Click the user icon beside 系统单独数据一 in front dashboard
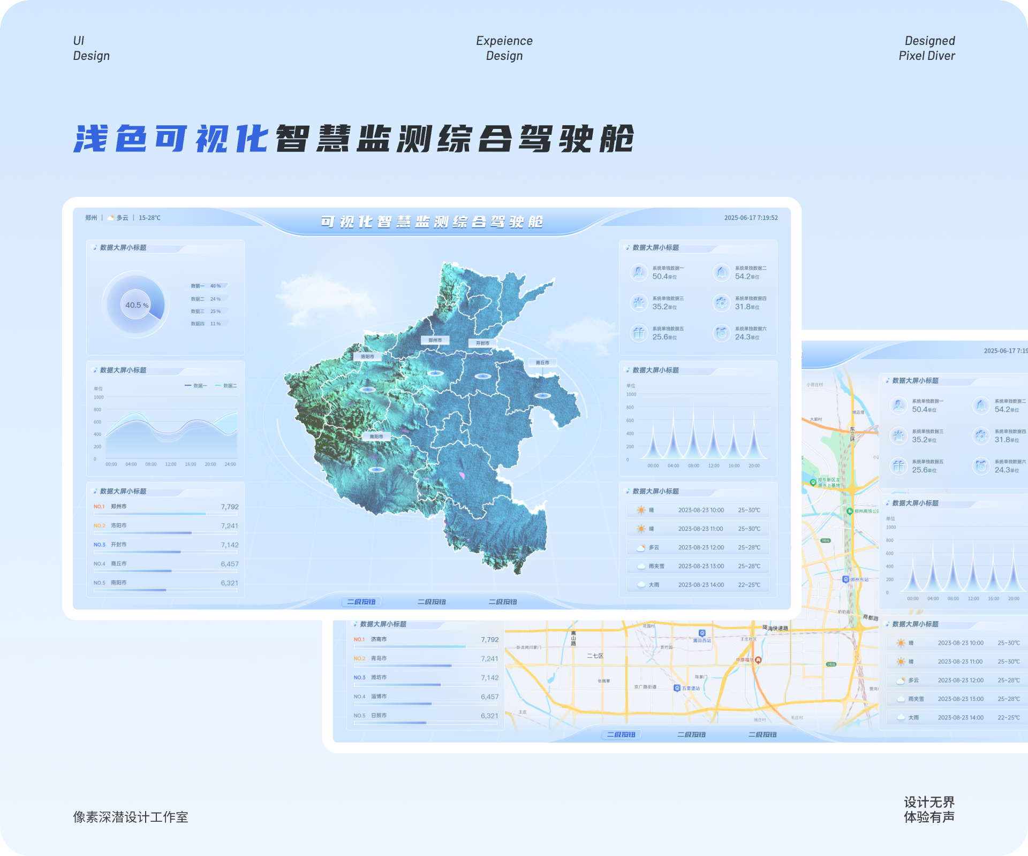The image size is (1028, 856). 639,273
